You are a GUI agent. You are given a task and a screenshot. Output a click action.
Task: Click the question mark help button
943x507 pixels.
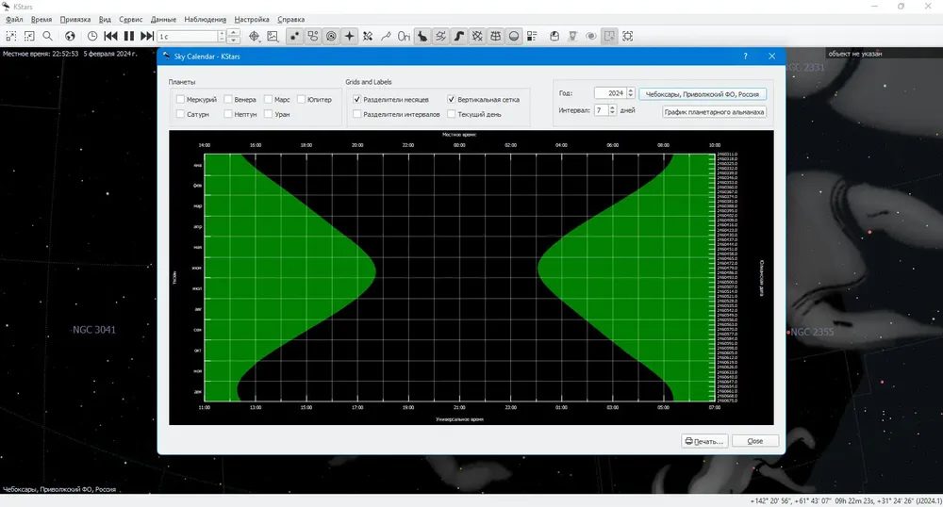[745, 56]
